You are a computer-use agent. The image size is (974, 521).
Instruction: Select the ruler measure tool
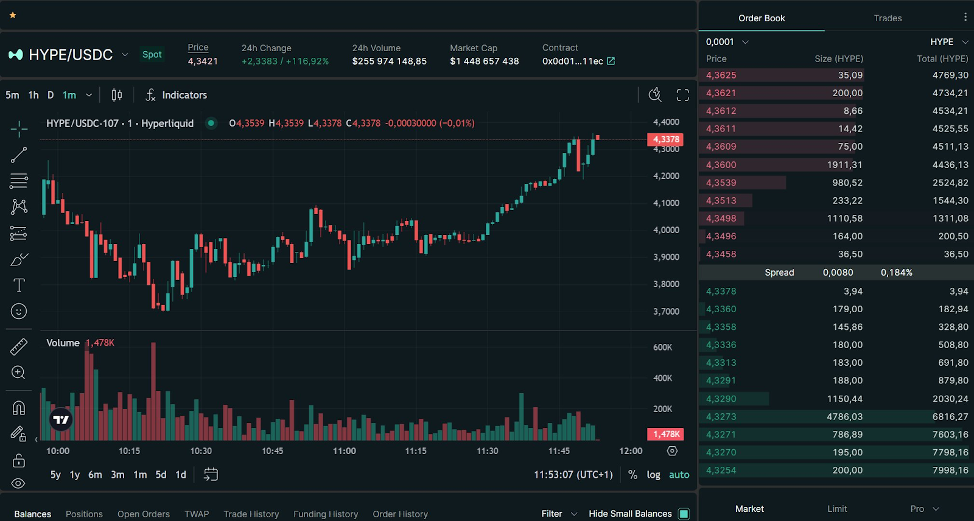(x=19, y=346)
